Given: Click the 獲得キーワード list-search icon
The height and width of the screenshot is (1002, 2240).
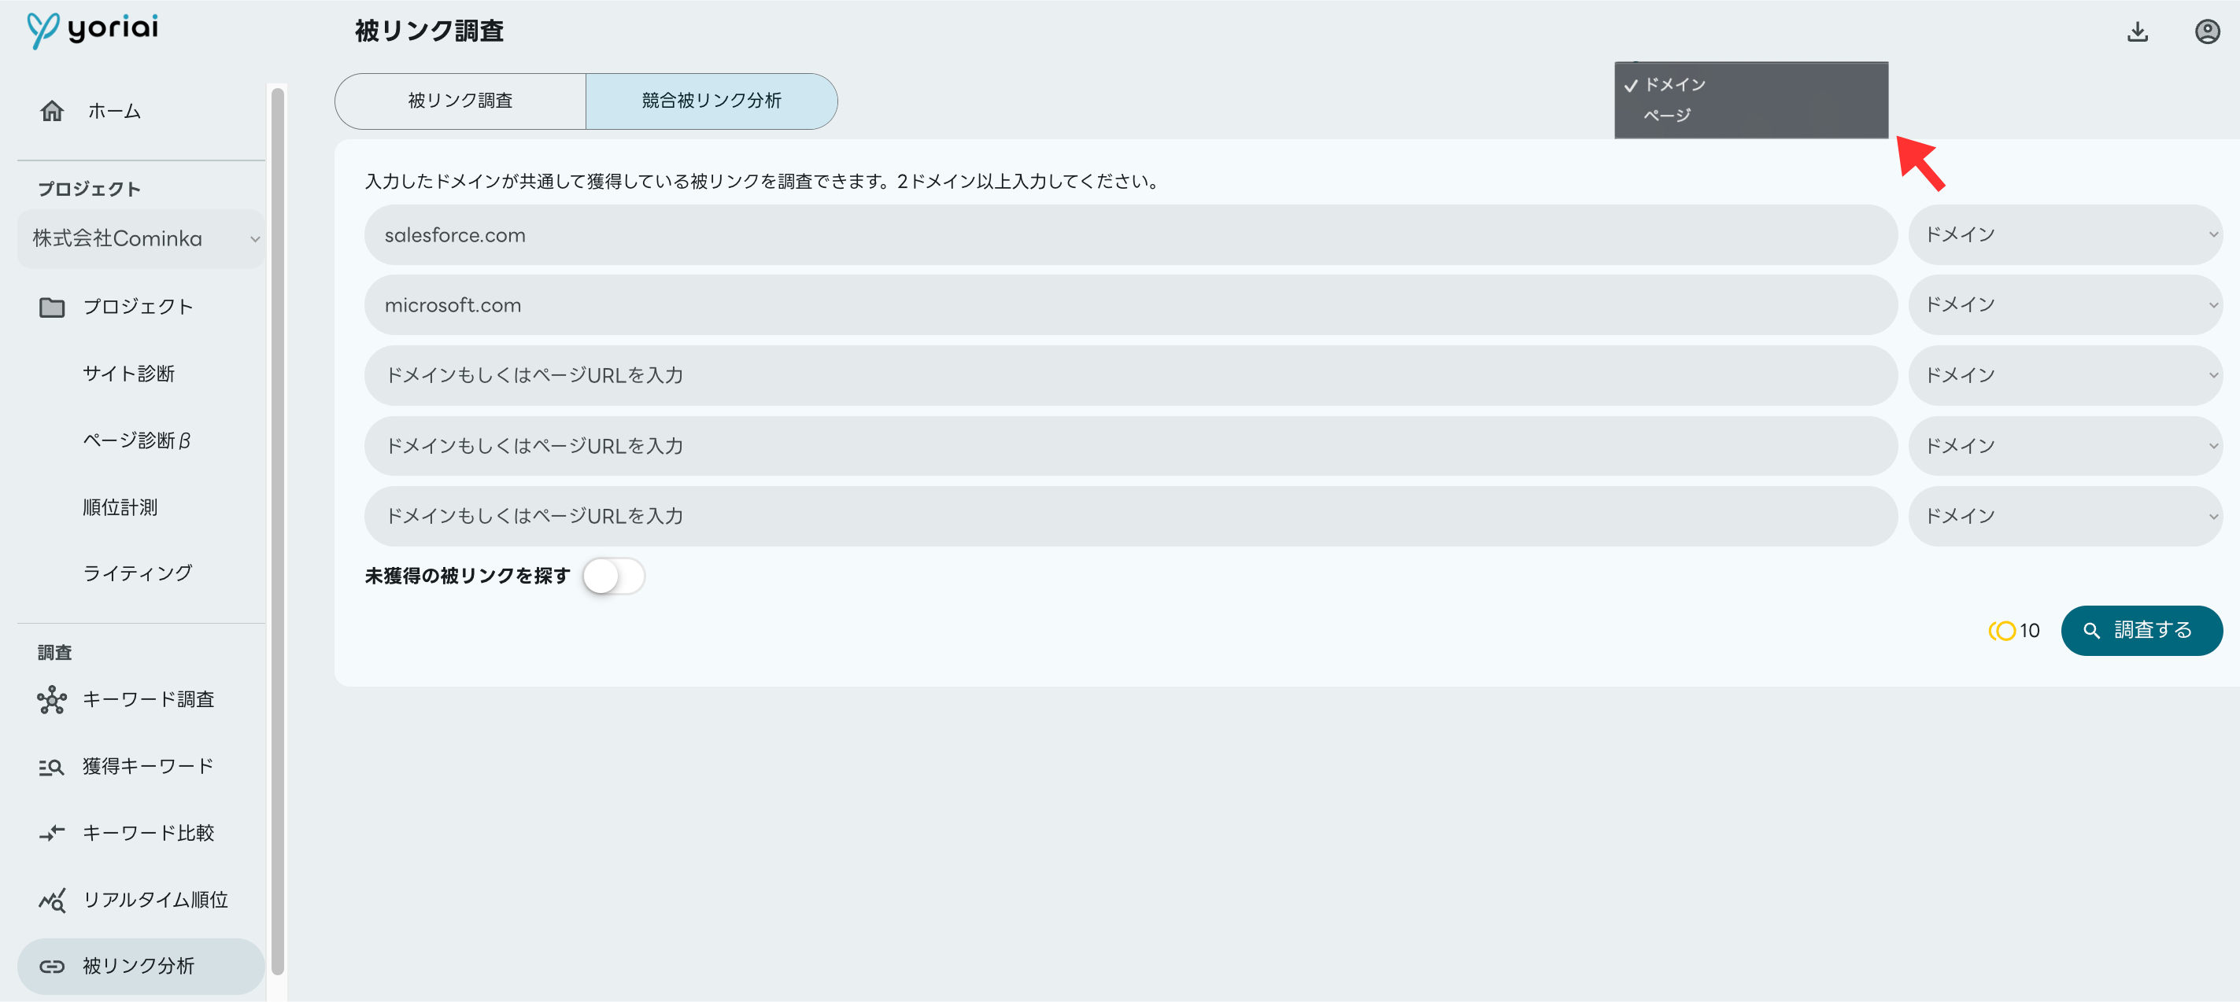Looking at the screenshot, I should [x=52, y=767].
